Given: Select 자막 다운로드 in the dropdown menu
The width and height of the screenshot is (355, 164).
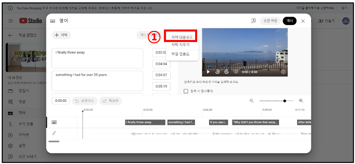Looking at the screenshot, I should (x=182, y=38).
